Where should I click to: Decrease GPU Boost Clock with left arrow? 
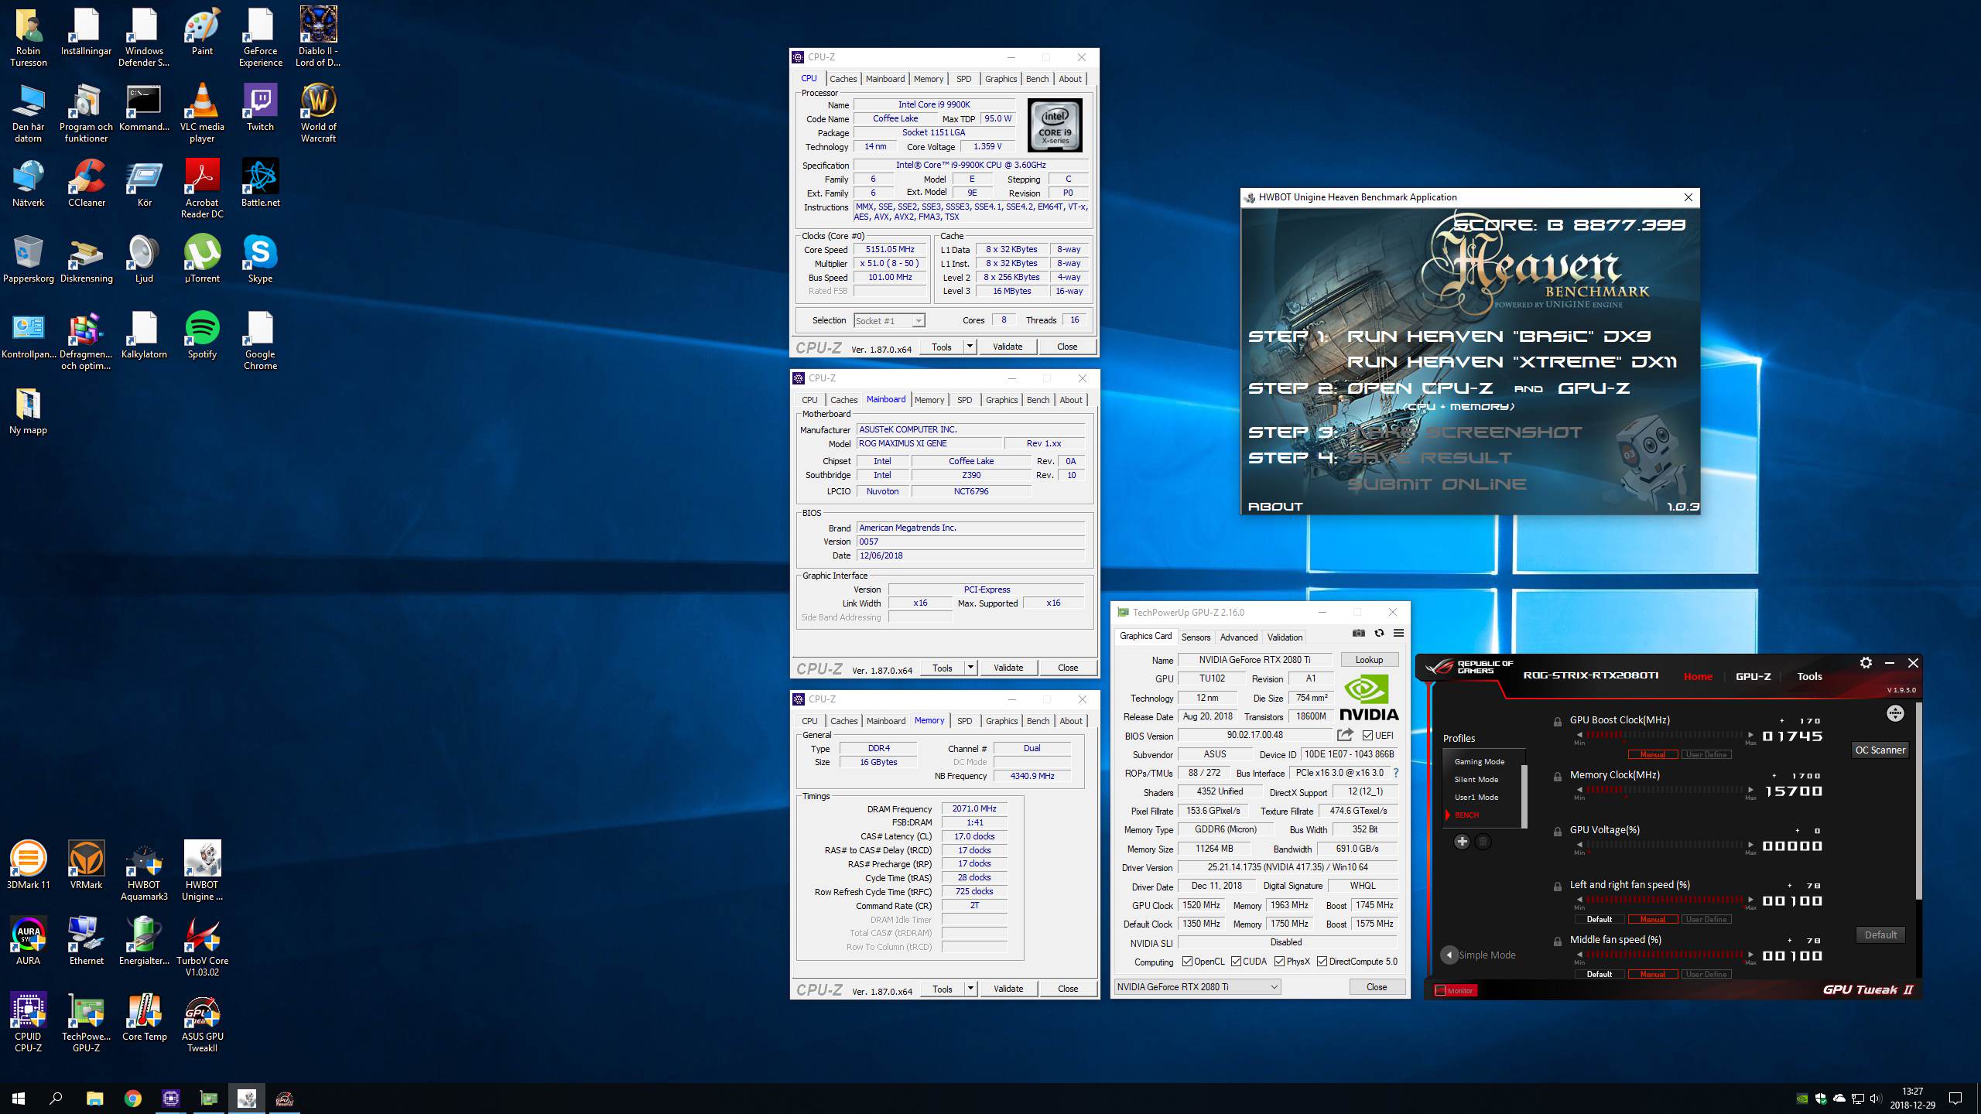coord(1579,735)
